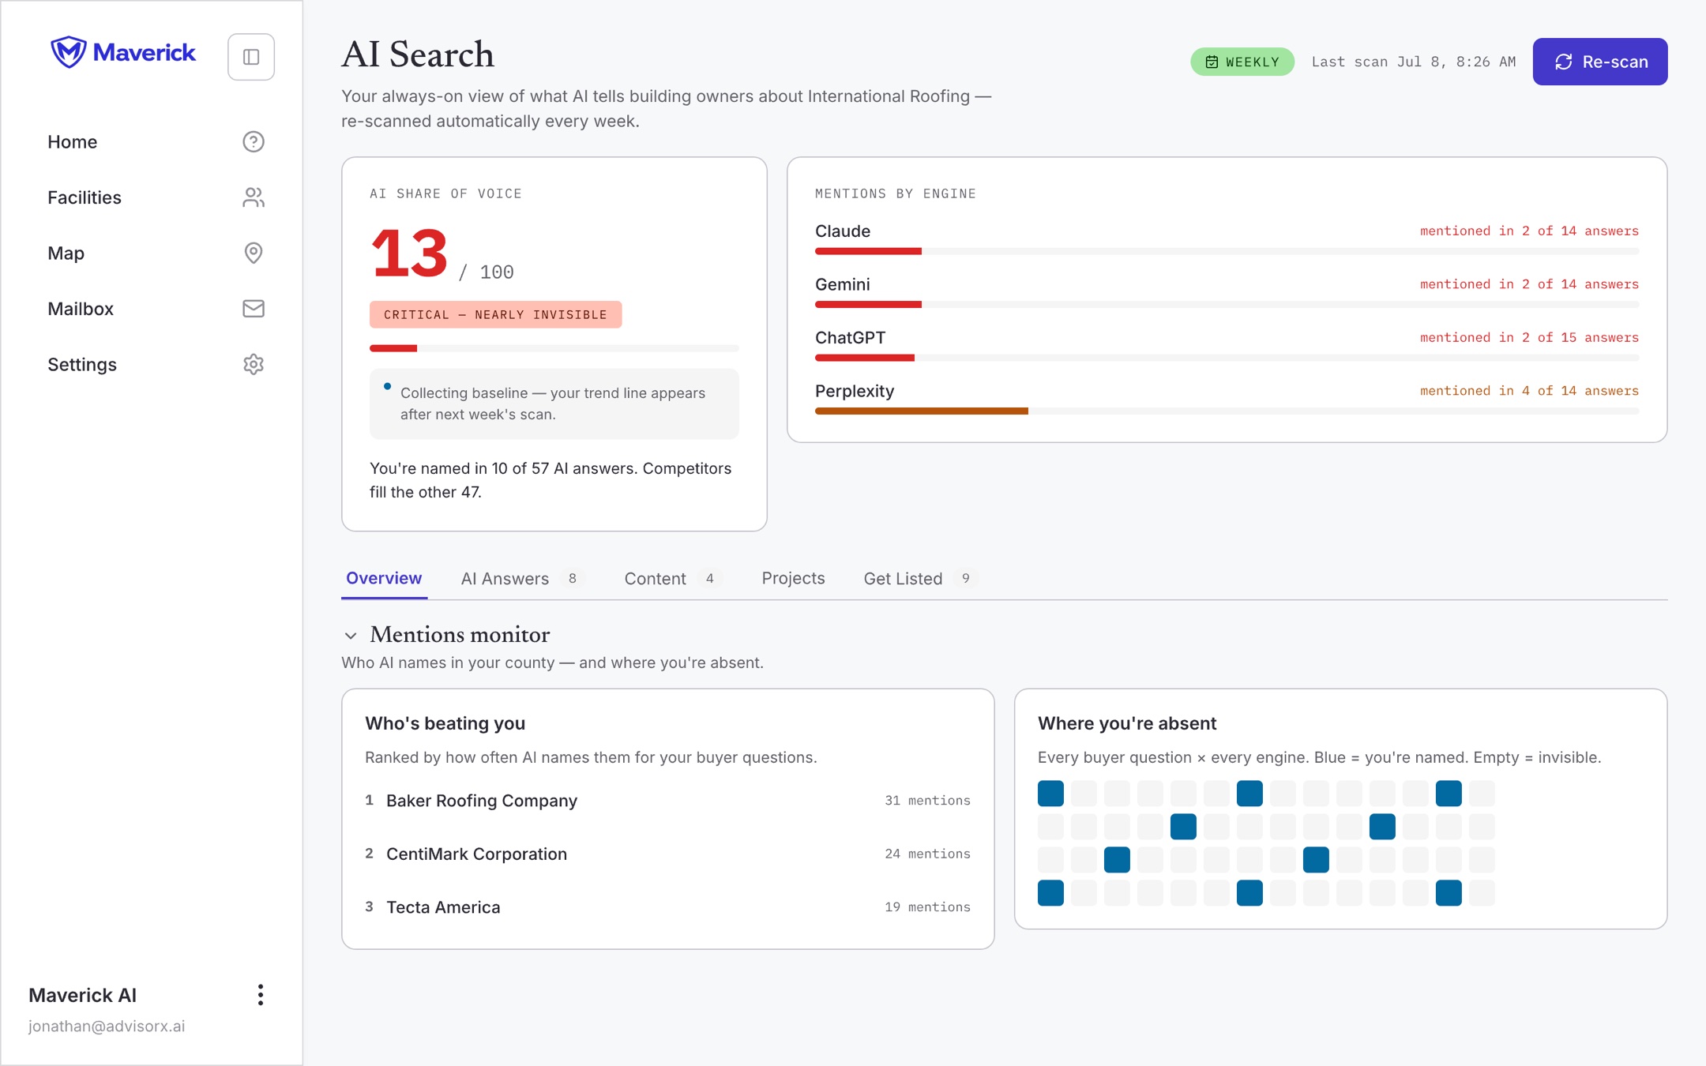The height and width of the screenshot is (1066, 1706).
Task: Go to Map in the sidebar
Action: 155,253
